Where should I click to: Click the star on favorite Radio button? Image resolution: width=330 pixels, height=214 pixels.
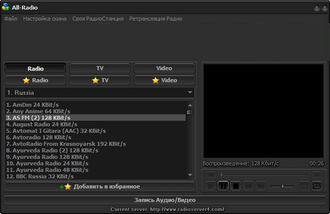pos(26,80)
